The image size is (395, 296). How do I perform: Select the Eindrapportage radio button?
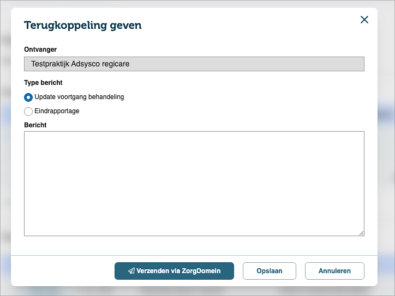(28, 112)
